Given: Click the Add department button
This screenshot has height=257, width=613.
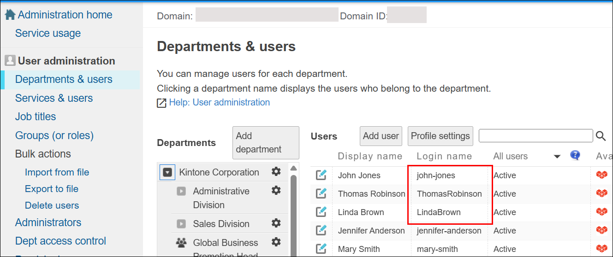Looking at the screenshot, I should [265, 143].
